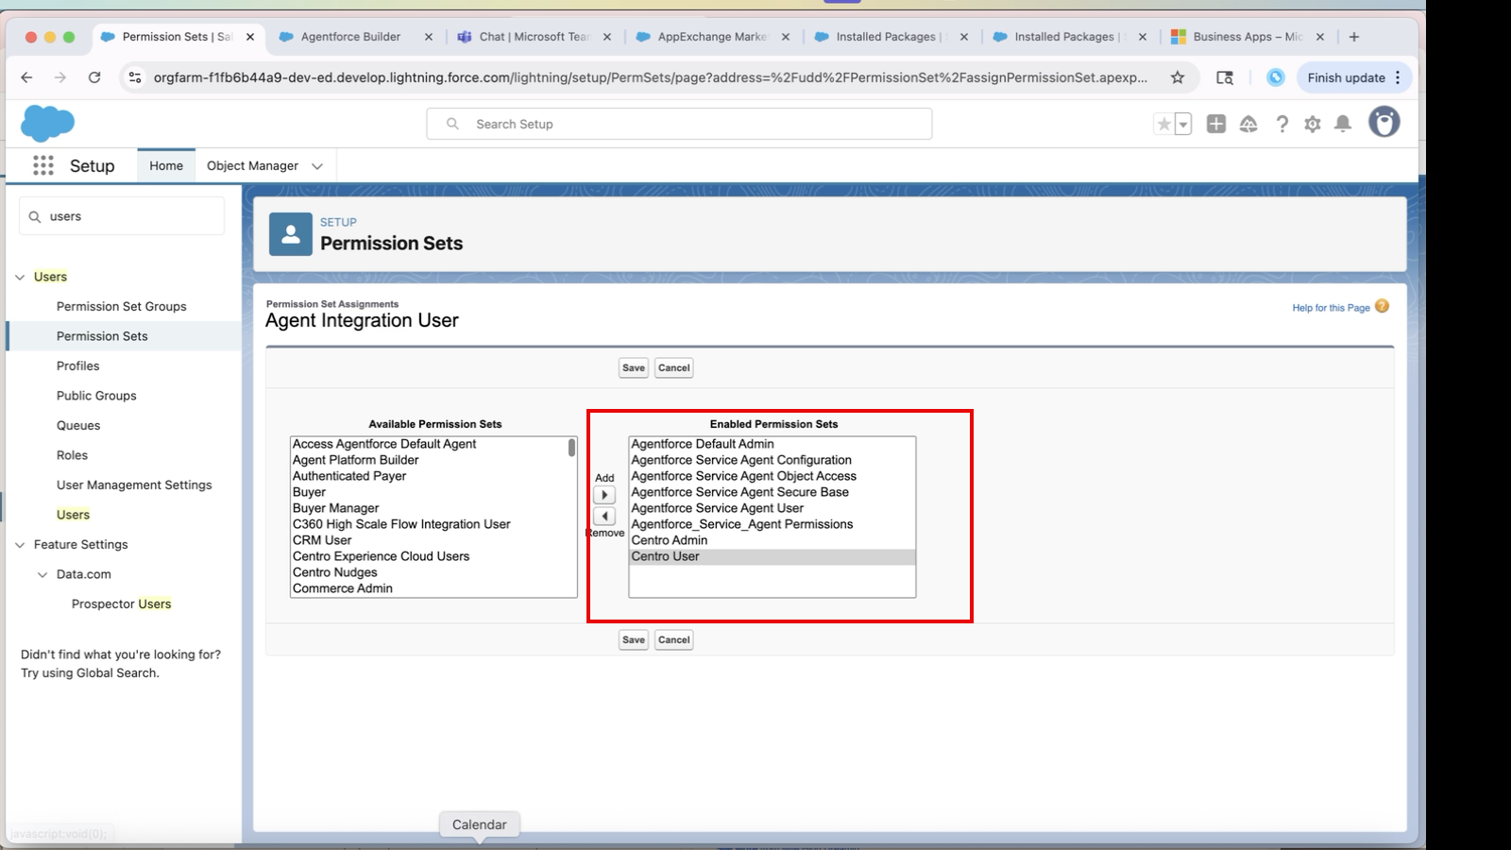
Task: Select the Home tab in Setup
Action: point(166,165)
